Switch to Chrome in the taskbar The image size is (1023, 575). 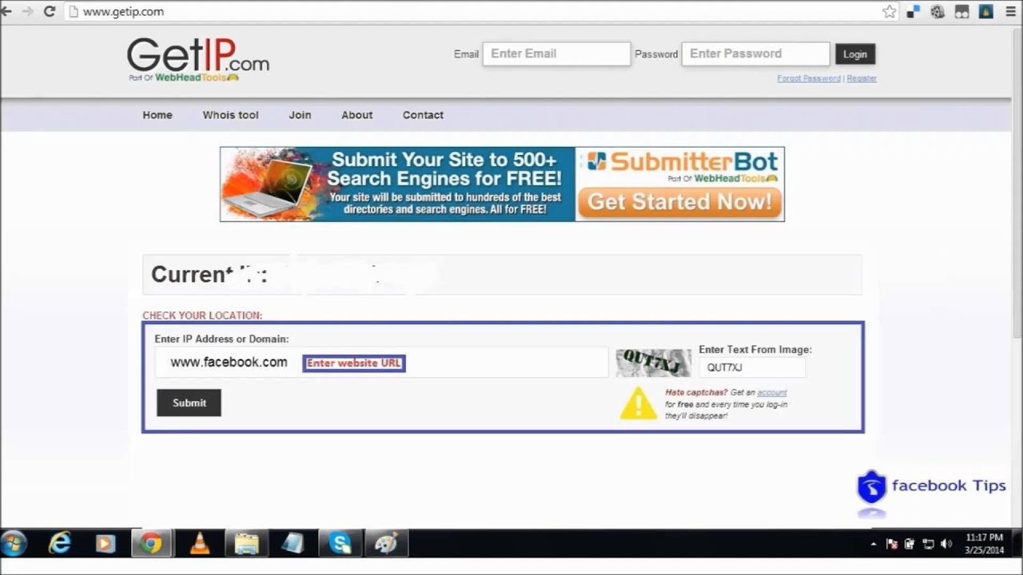tap(150, 544)
